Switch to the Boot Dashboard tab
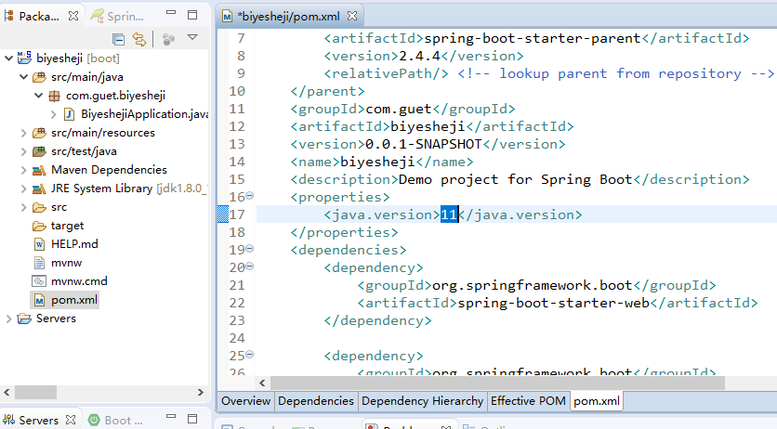777x429 pixels. [116, 421]
